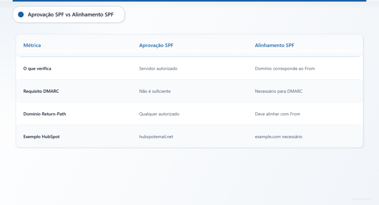
Task: Click the 'Não é suficiente' cell
Action: point(155,91)
